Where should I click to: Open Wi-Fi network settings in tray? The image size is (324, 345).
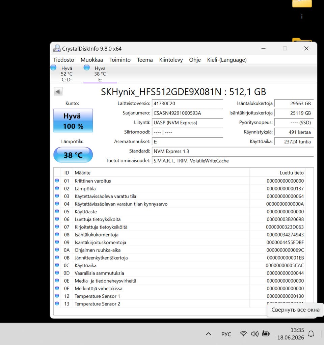point(243,334)
